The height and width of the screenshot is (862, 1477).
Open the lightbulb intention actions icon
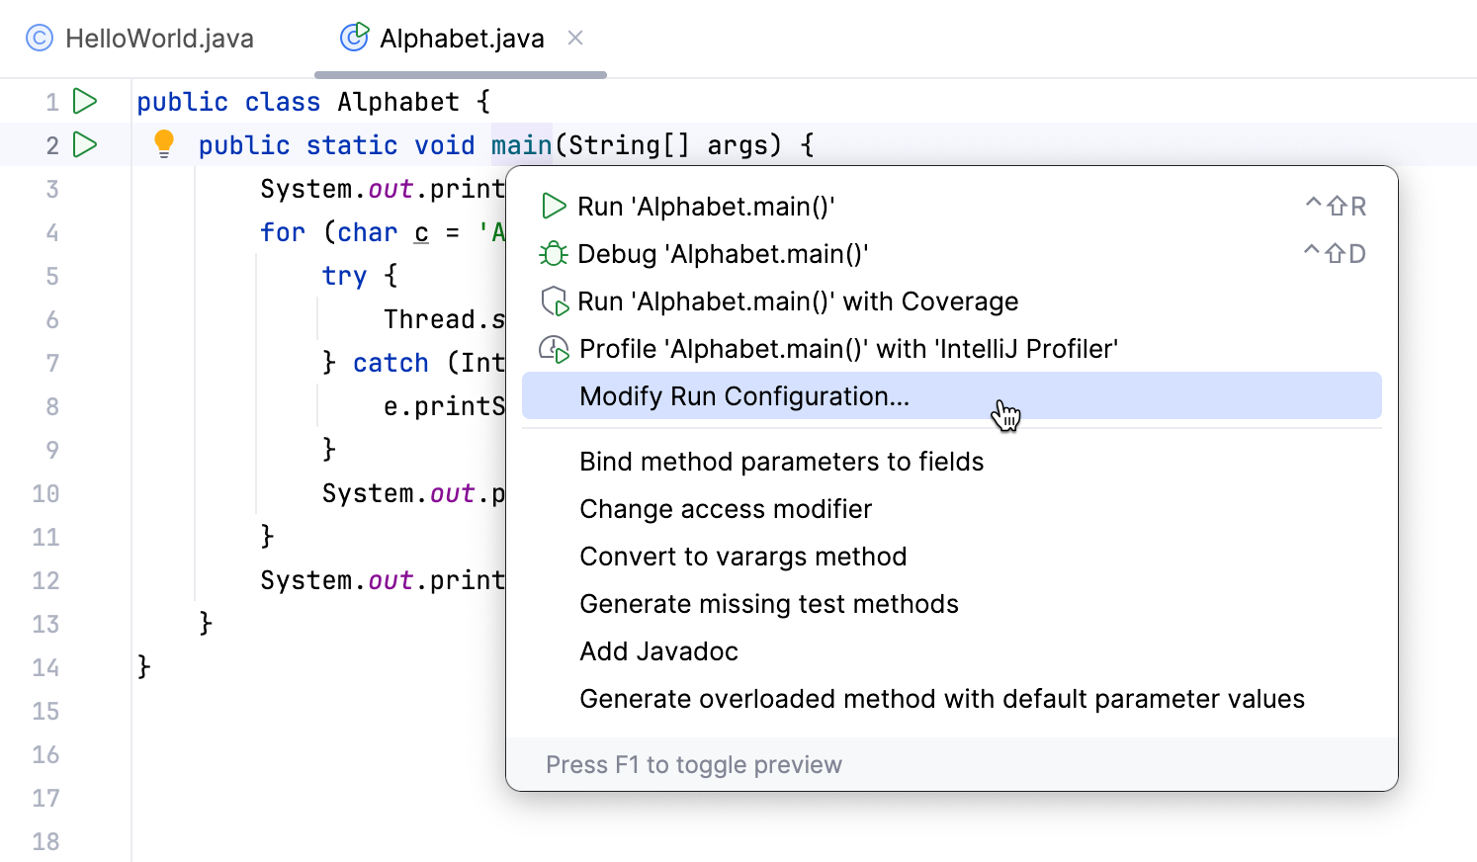click(163, 144)
